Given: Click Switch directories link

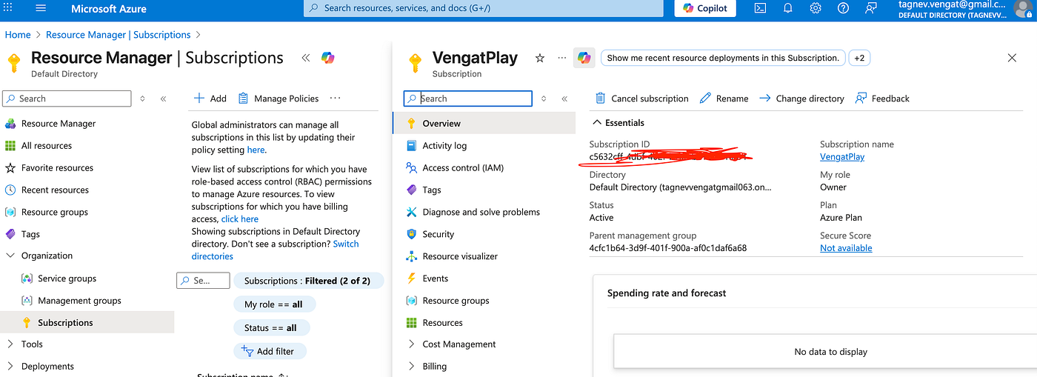Looking at the screenshot, I should click(x=275, y=250).
